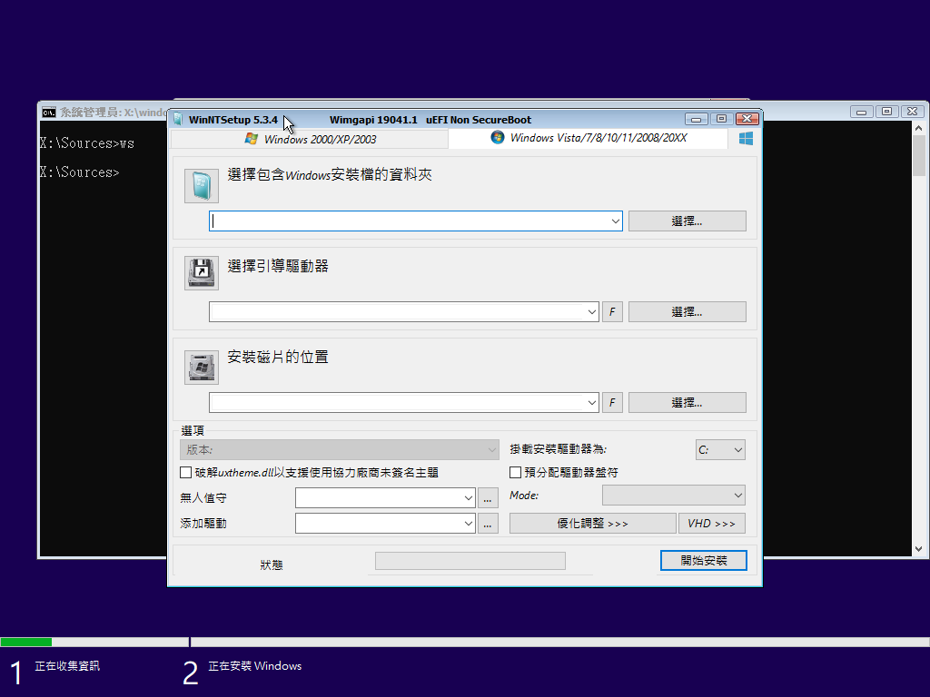Click the command prompt scrollbar up arrow
Screen dimensions: 930x697
click(x=919, y=127)
